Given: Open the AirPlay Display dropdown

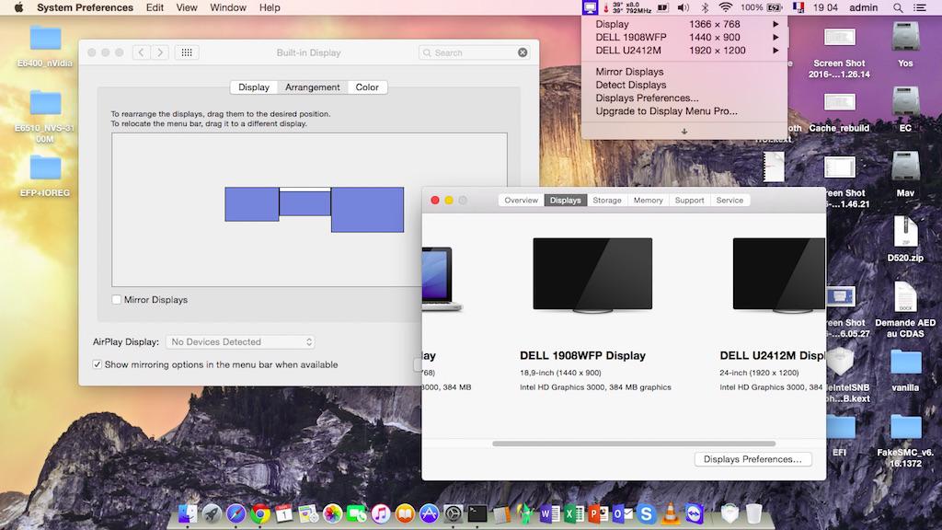Looking at the screenshot, I should (239, 341).
